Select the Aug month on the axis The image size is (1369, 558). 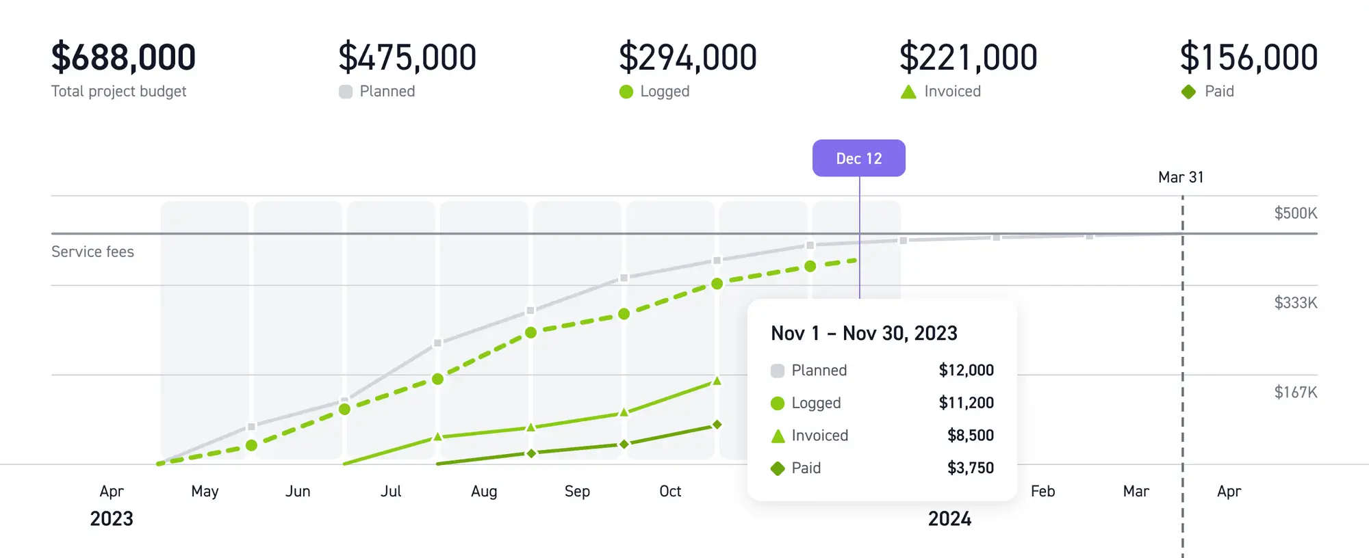(x=484, y=492)
